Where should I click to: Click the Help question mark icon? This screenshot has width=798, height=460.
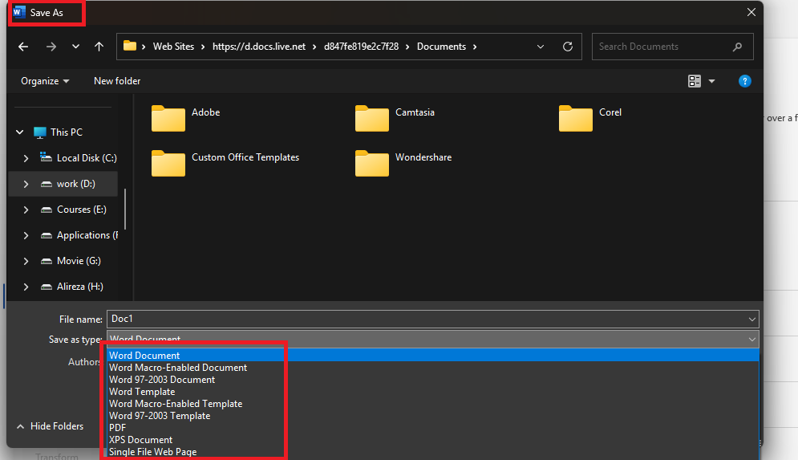[x=744, y=81]
